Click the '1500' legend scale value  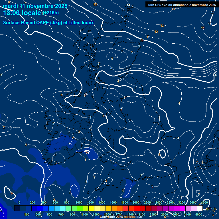click(108, 214)
